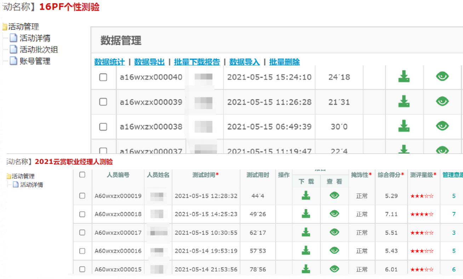Click 综合得分 value 7.11
This screenshot has height=279, width=463.
click(391, 214)
